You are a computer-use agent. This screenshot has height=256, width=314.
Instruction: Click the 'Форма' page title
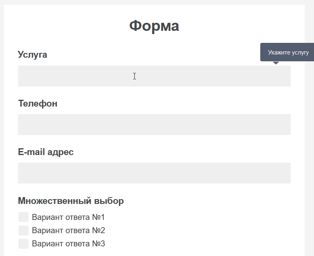pos(154,26)
